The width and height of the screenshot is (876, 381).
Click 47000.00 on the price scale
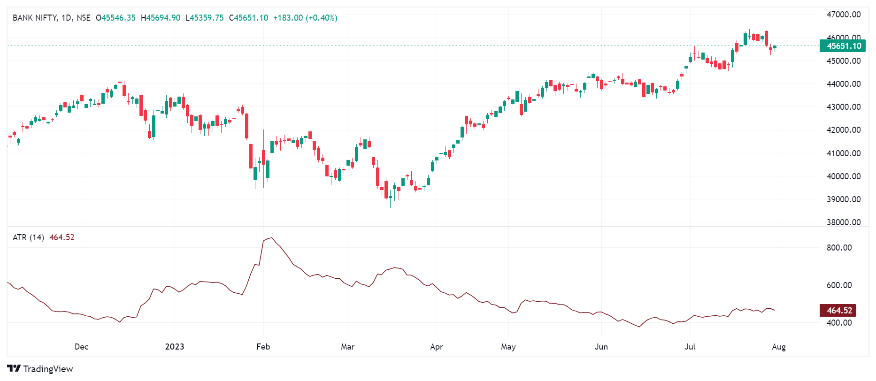click(x=843, y=15)
